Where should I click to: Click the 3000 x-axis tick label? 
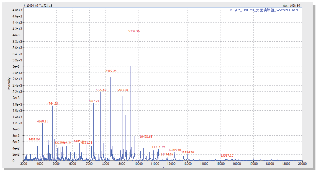23,164
